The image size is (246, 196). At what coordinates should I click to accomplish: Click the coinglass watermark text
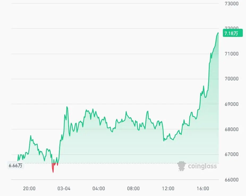(202, 166)
